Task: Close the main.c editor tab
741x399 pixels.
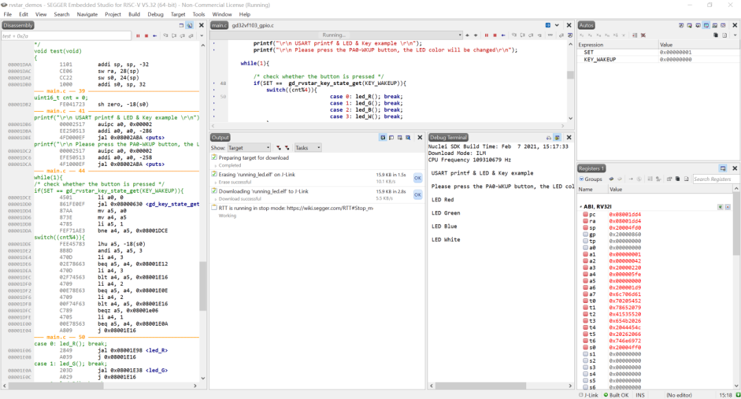Action: pyautogui.click(x=569, y=25)
